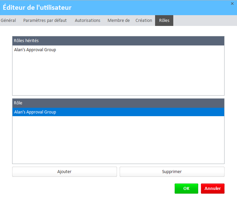Close the user editor with the X icon
Image resolution: width=237 pixels, height=198 pixels.
(x=232, y=3)
